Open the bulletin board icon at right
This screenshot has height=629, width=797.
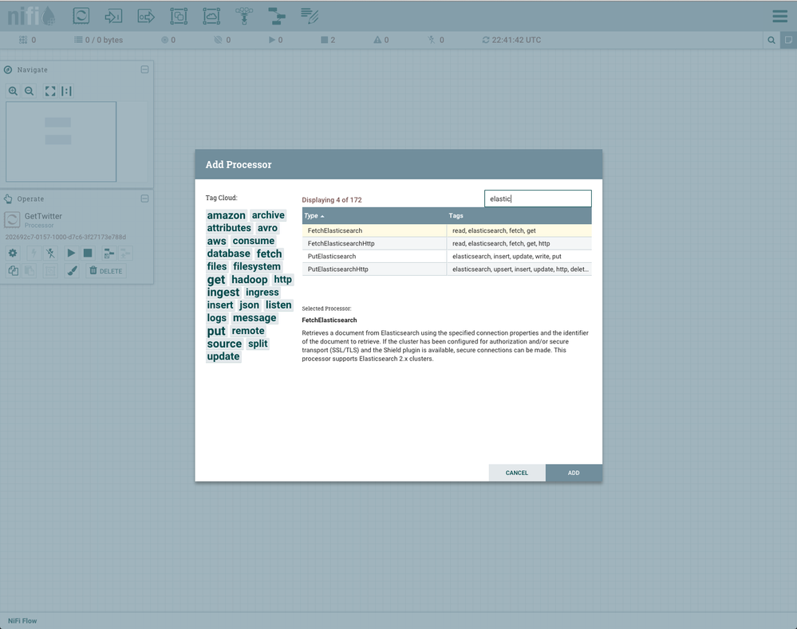click(788, 40)
